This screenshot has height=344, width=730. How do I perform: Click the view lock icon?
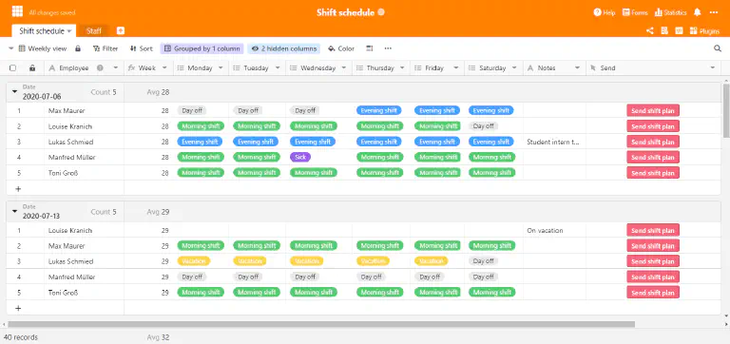pyautogui.click(x=78, y=48)
